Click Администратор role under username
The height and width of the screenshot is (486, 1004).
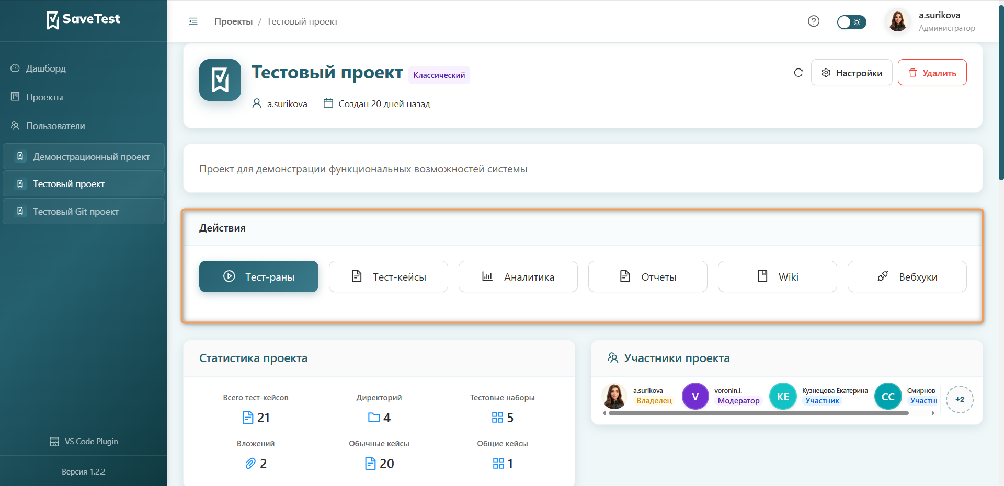947,28
